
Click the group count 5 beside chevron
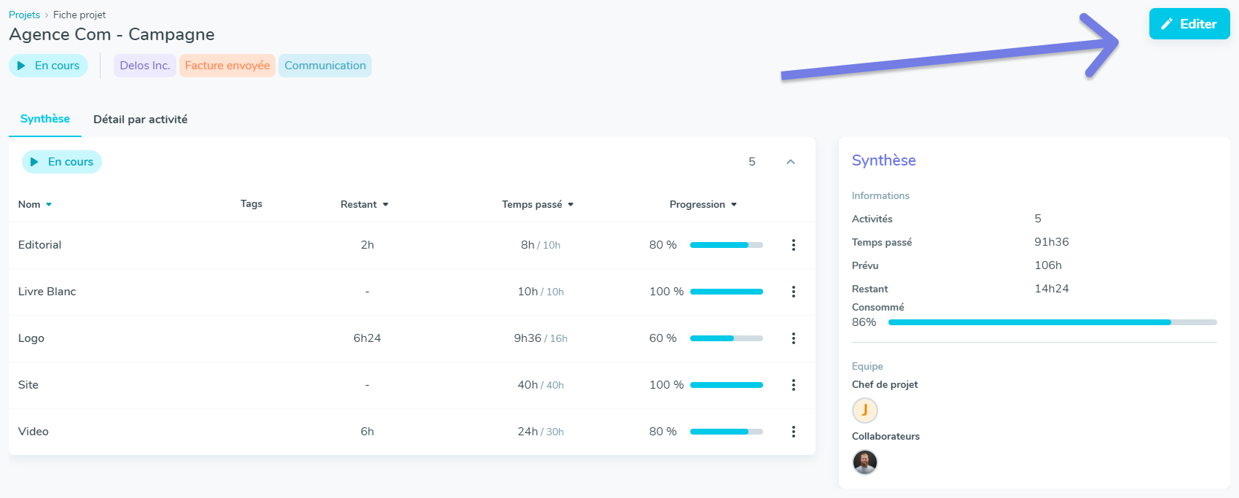pos(752,162)
